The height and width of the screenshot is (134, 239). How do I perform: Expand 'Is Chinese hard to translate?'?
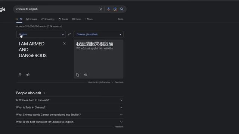pos(70,100)
